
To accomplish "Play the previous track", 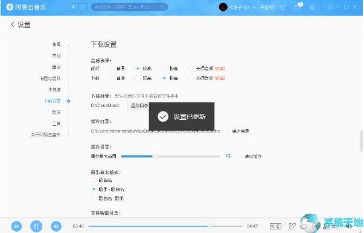I will [x=16, y=226].
